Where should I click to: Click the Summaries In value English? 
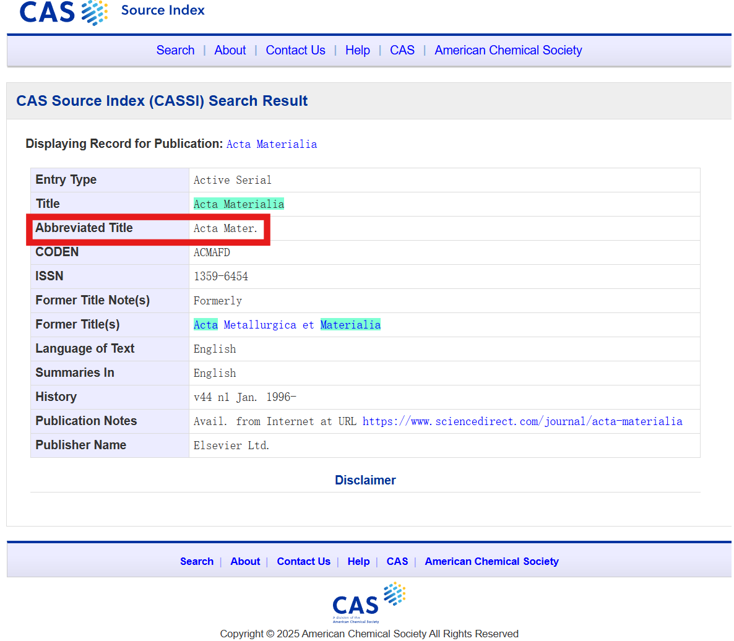(215, 373)
